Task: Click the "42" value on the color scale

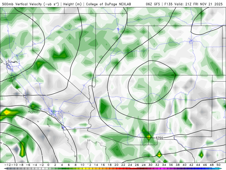Action: point(191,165)
